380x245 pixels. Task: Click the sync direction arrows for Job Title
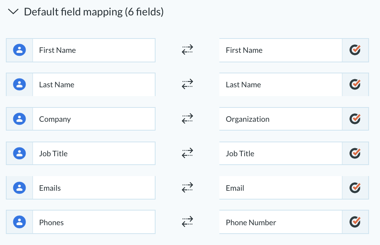(x=187, y=153)
